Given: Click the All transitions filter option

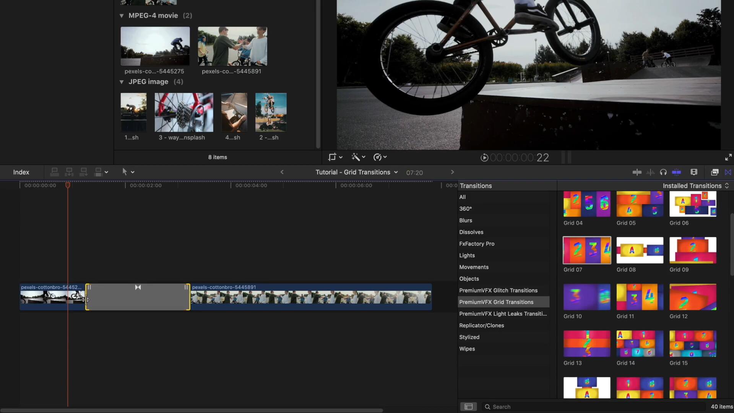Looking at the screenshot, I should 462,197.
